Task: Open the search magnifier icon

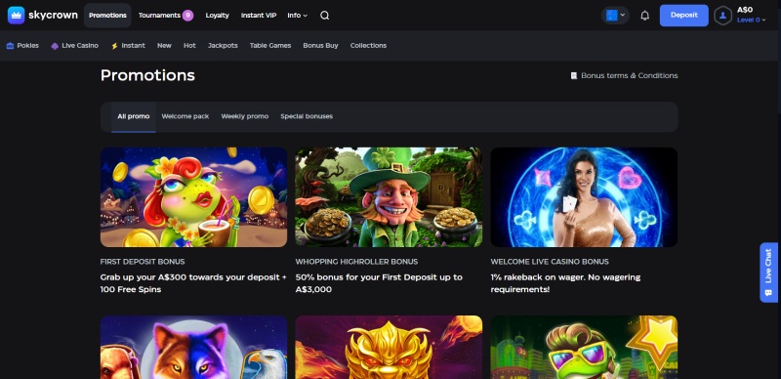Action: pos(325,16)
